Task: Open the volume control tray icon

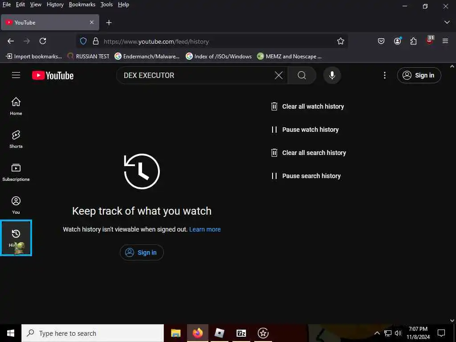Action: point(398,333)
